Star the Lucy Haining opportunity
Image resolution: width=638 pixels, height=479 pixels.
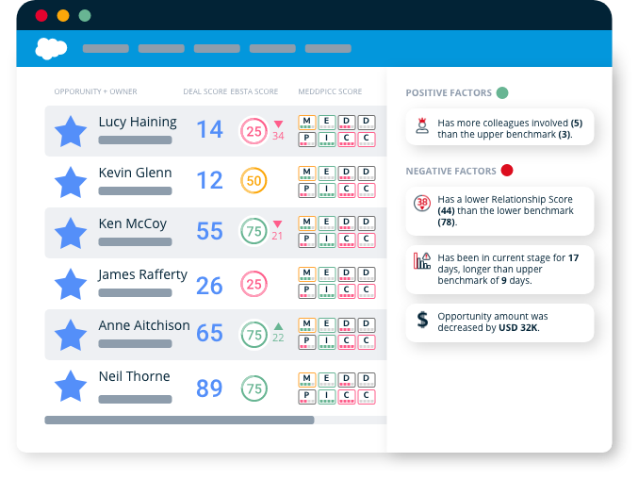click(x=71, y=131)
